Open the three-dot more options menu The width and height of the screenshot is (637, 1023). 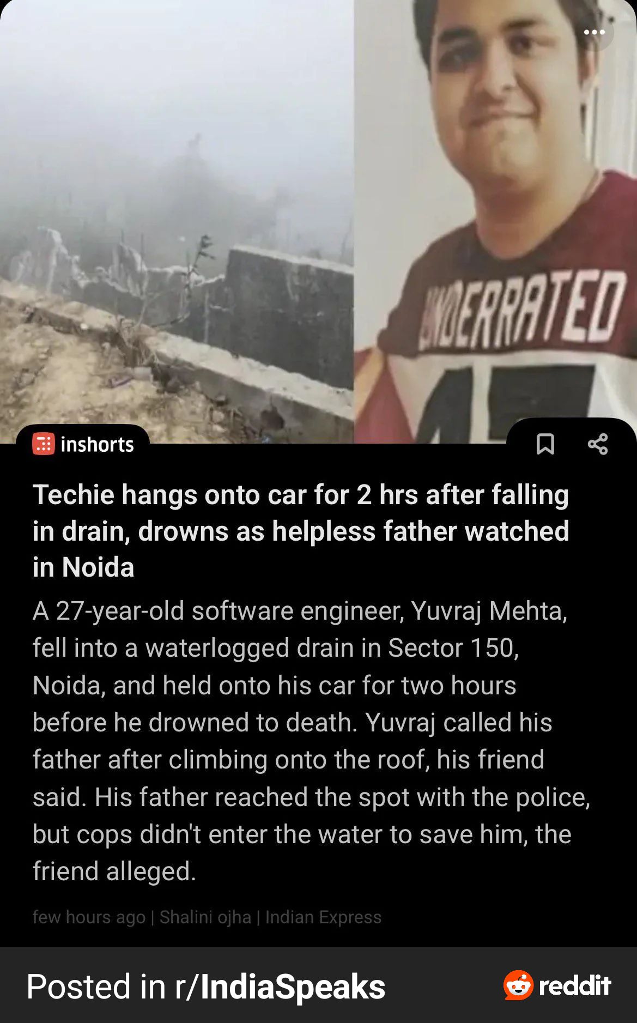pos(594,32)
